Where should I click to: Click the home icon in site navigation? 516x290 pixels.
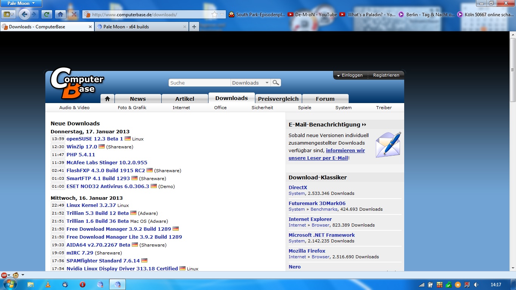point(107,99)
